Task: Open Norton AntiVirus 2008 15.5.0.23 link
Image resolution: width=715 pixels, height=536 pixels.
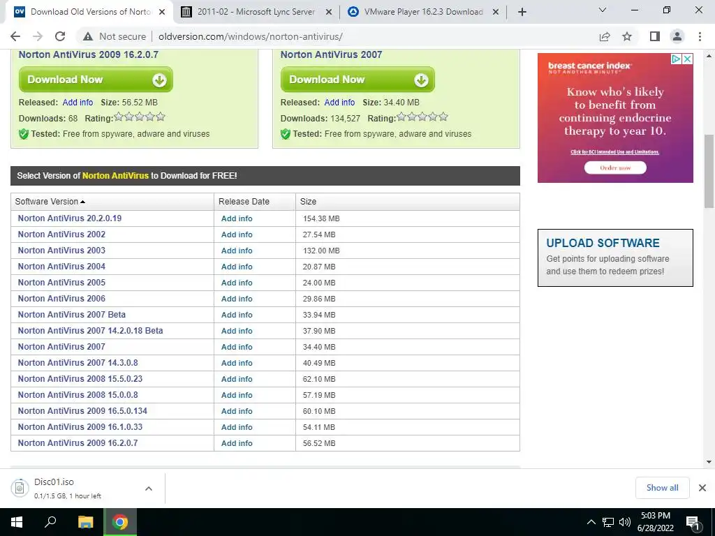Action: click(x=80, y=379)
